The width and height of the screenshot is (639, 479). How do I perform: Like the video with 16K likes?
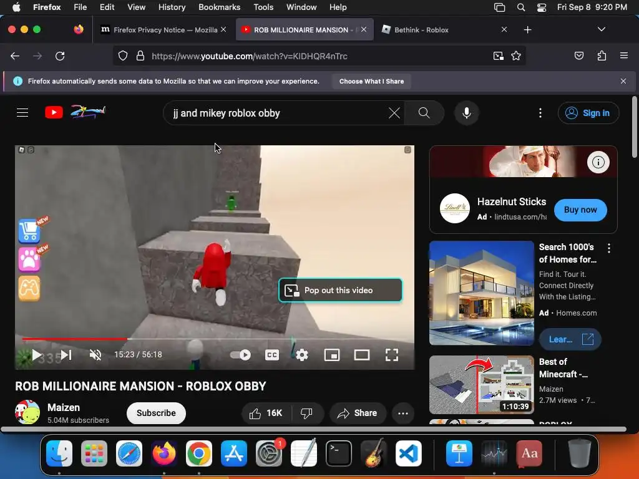tap(266, 413)
